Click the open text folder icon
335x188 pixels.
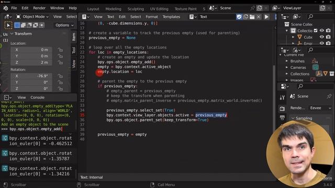(x=252, y=17)
